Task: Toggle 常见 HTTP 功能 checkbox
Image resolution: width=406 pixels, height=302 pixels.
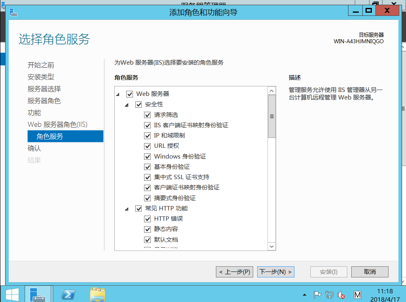Action: point(139,208)
